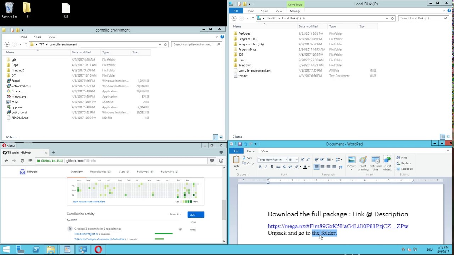
Task: Click the Copy icon in WordPad
Action: click(244, 163)
